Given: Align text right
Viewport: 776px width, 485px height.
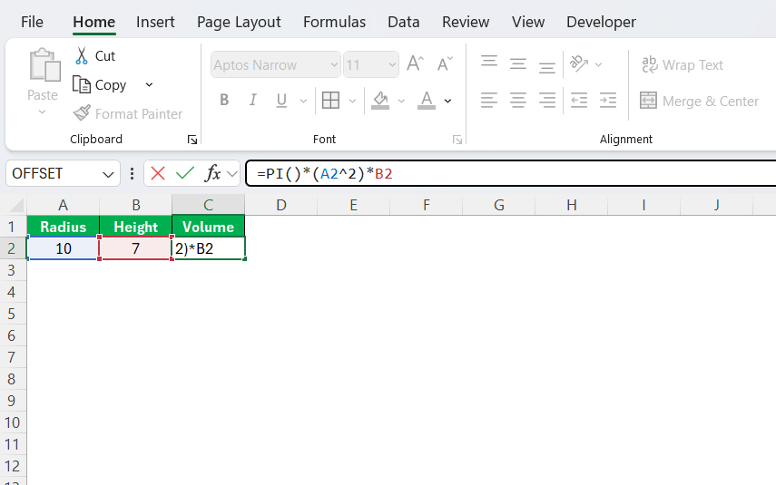Looking at the screenshot, I should (x=547, y=101).
